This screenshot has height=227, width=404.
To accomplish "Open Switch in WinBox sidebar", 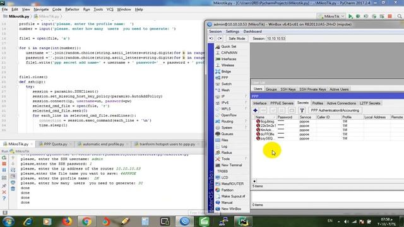I will (x=227, y=84).
